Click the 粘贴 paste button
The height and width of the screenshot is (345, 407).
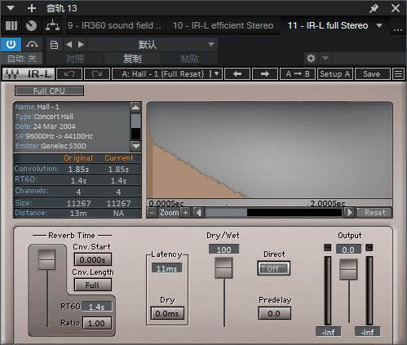tap(189, 59)
